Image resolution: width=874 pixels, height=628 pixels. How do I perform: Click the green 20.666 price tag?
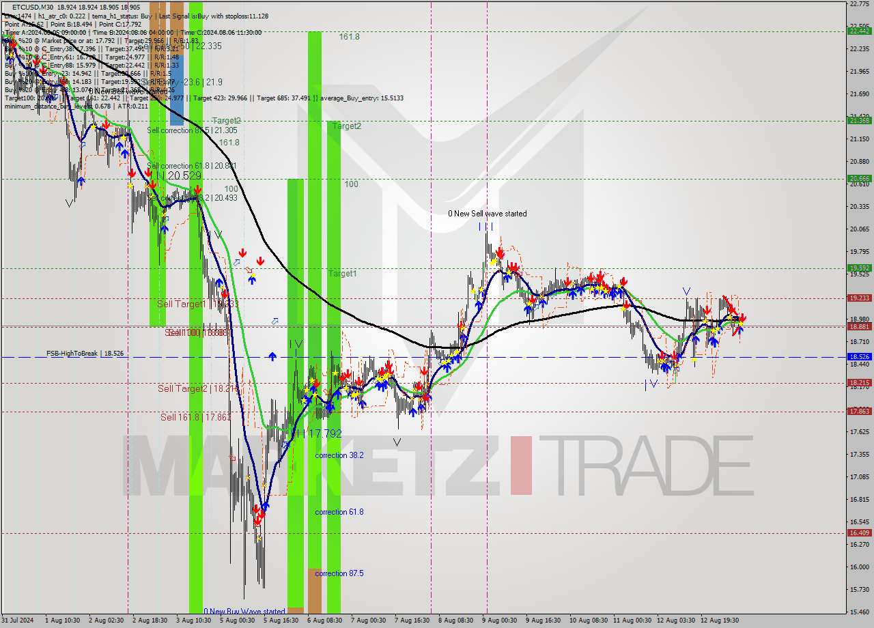click(x=859, y=179)
